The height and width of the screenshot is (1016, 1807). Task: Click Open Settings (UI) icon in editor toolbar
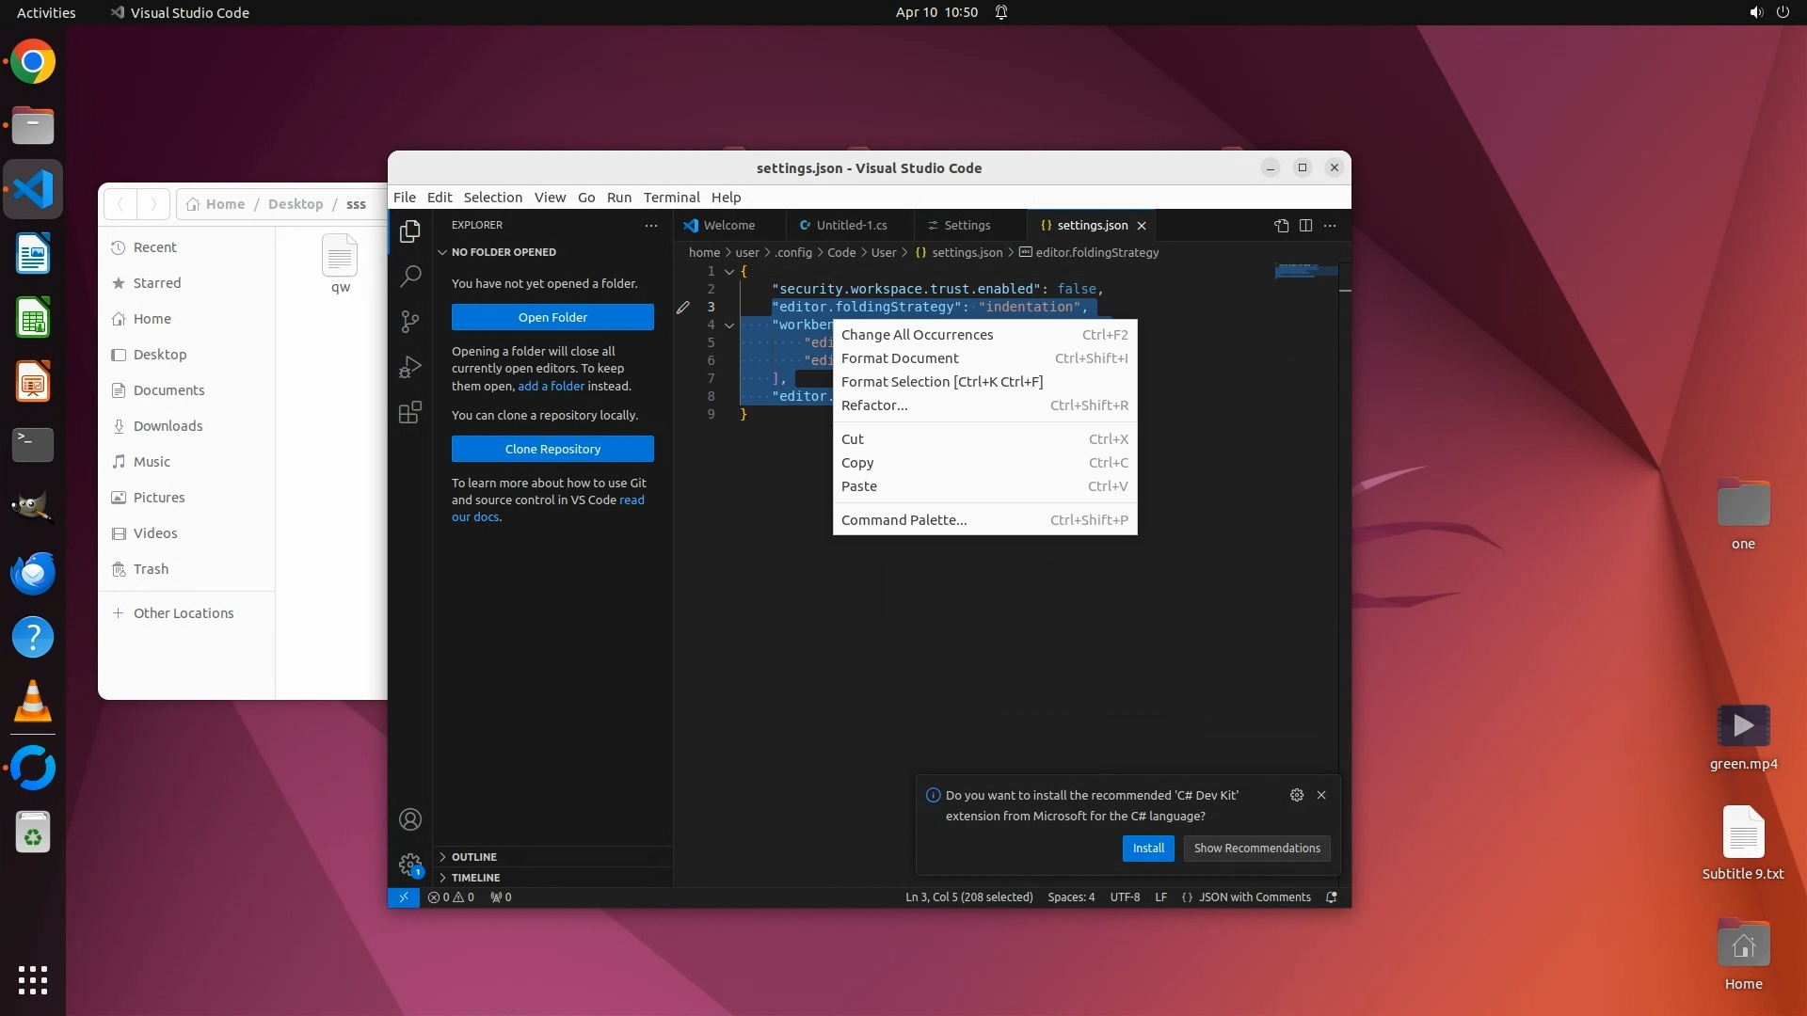pos(1281,226)
